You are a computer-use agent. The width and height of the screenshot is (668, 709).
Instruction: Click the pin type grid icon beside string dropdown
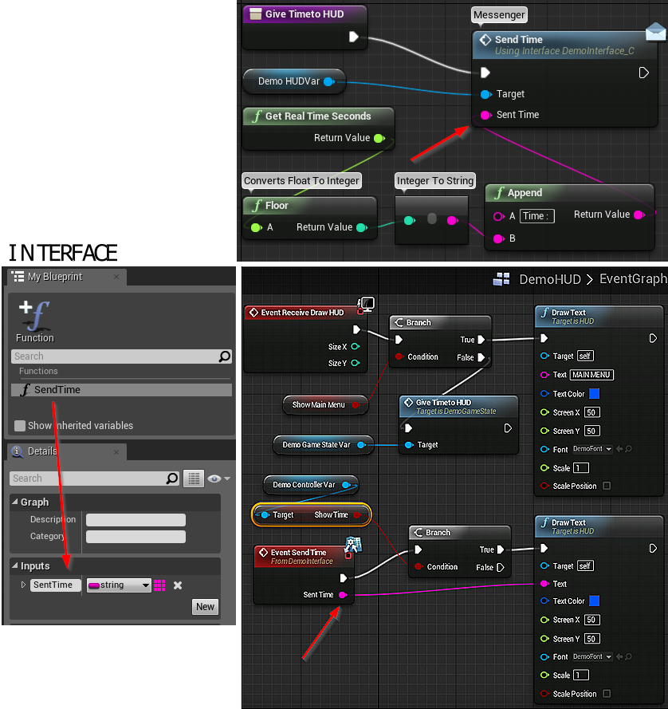coord(159,585)
